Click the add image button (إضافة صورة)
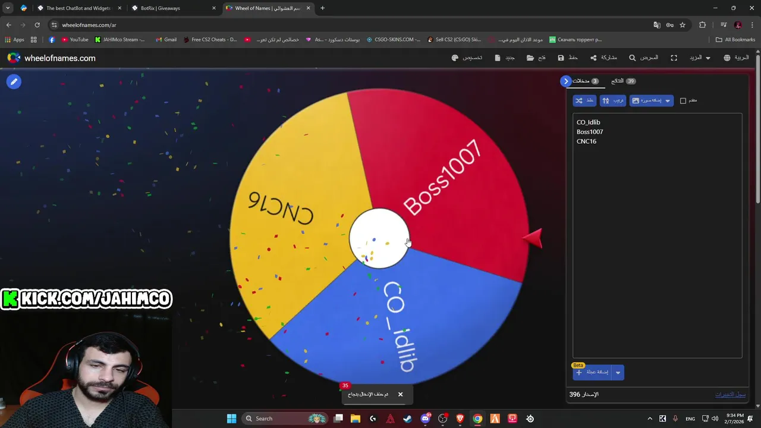The height and width of the screenshot is (428, 761). pos(646,100)
